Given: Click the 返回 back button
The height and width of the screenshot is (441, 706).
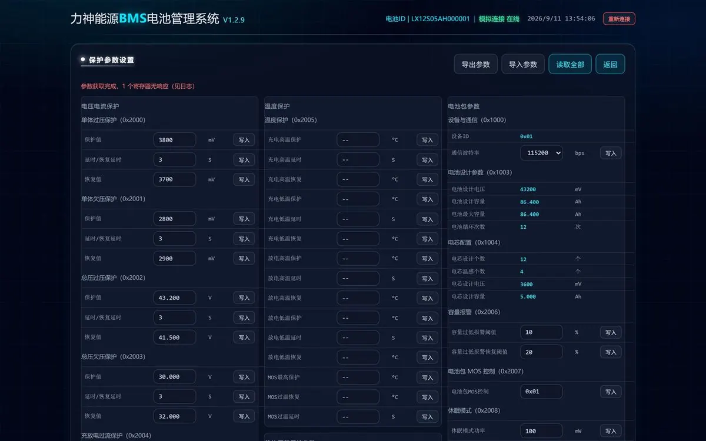Looking at the screenshot, I should [x=610, y=64].
